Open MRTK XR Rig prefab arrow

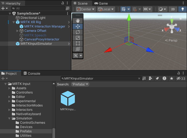(x=69, y=22)
